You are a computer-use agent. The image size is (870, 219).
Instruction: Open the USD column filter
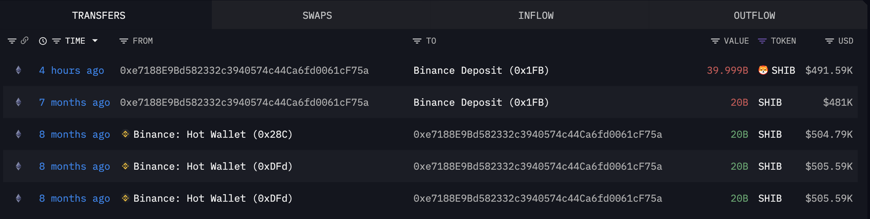[x=829, y=41]
